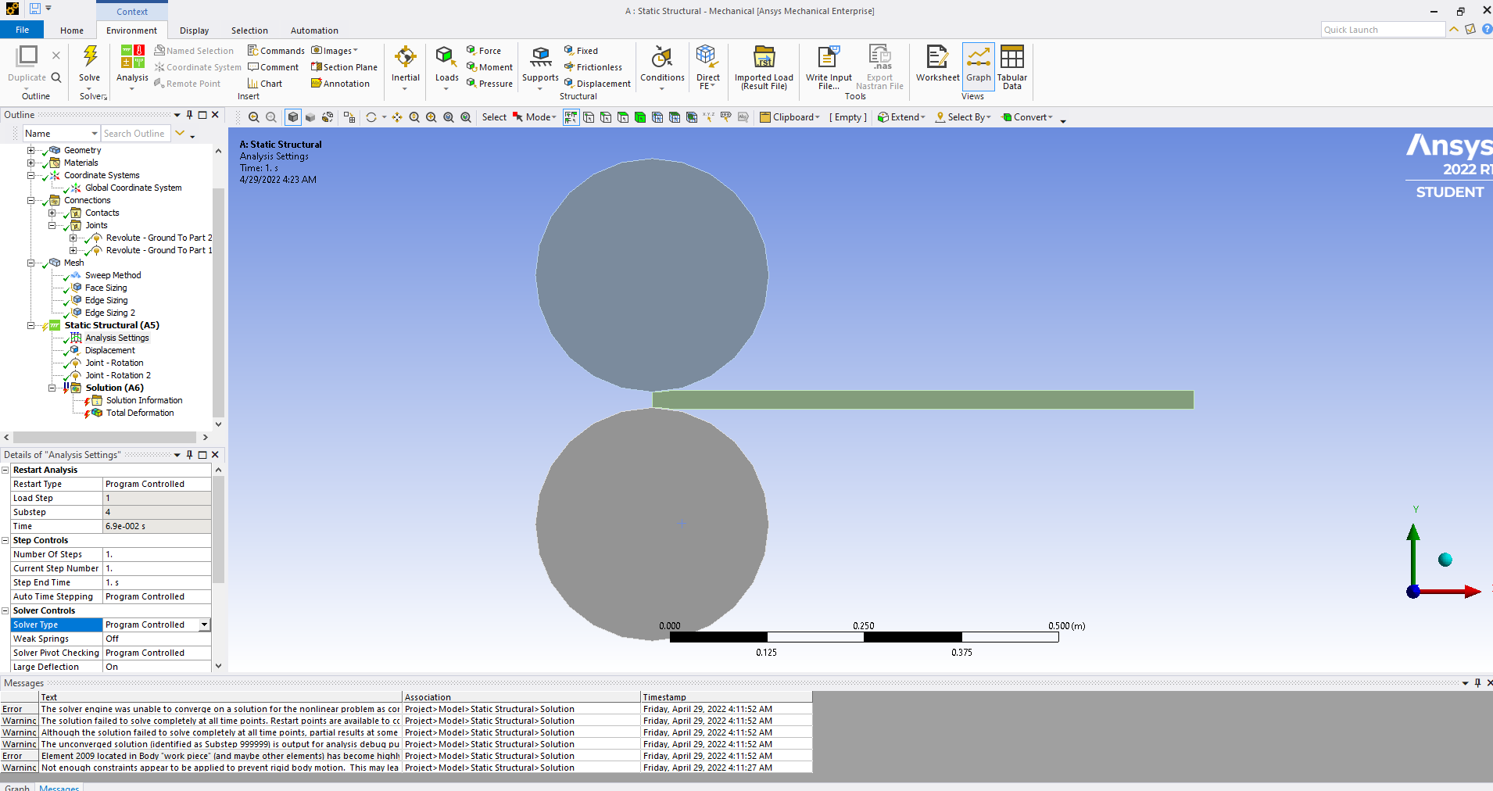Switch to the Display ribbon tab
Image resolution: width=1493 pixels, height=791 pixels.
tap(194, 30)
